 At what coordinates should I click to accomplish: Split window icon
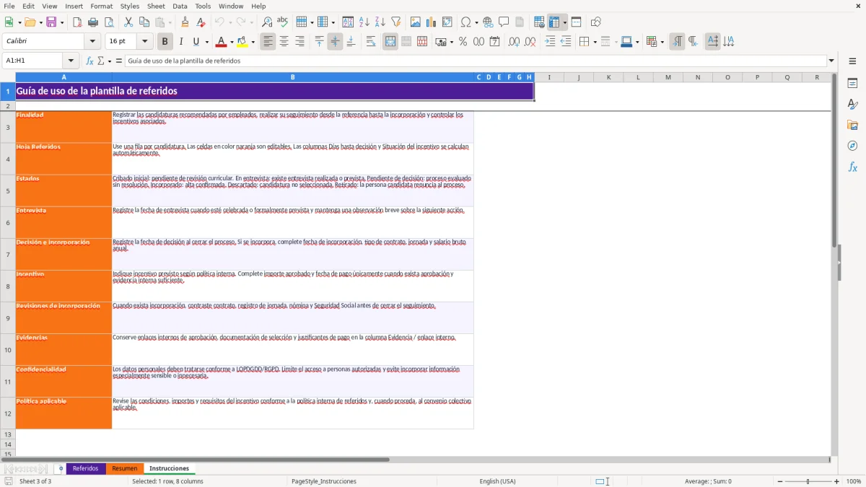pos(576,22)
